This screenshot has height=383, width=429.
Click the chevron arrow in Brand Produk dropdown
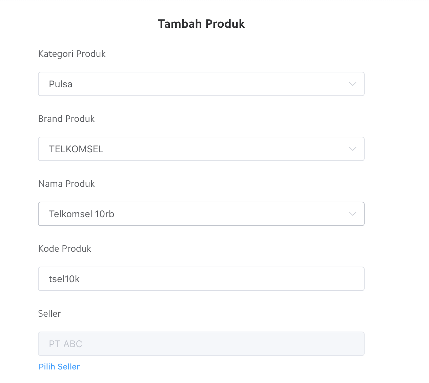(352, 149)
